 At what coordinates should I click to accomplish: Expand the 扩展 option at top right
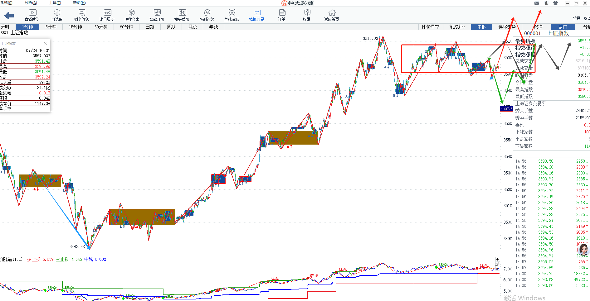(x=577, y=18)
